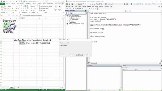Select the Sheet1 worksheet tab
Viewport: 162px width, 91px height.
coord(12,87)
